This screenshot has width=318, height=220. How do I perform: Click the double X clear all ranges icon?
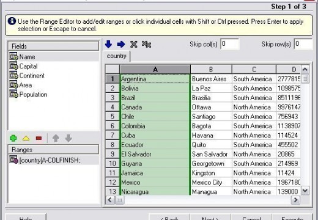(146, 44)
